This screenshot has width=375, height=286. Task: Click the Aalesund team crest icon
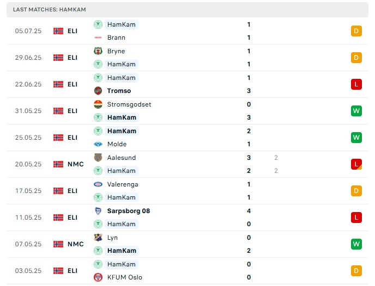coord(98,158)
